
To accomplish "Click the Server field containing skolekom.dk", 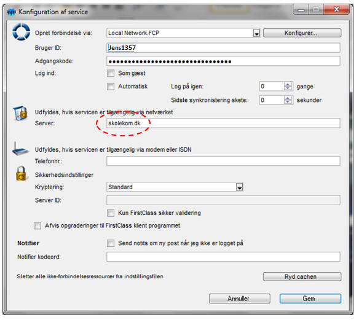I will [223, 123].
